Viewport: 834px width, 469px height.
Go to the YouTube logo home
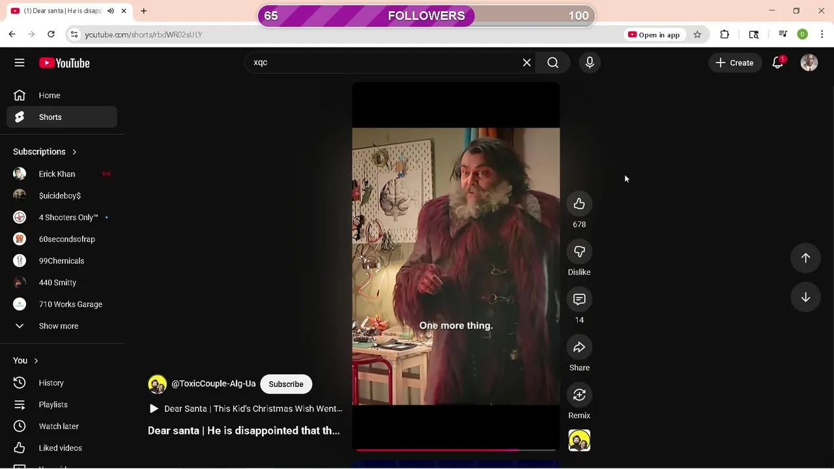pos(64,63)
